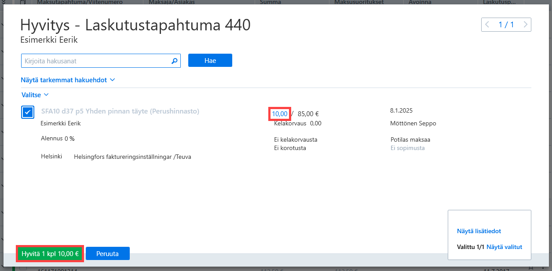Click the Potilas maksaa text
Viewport: 552px width, 271px height.
[x=410, y=139]
